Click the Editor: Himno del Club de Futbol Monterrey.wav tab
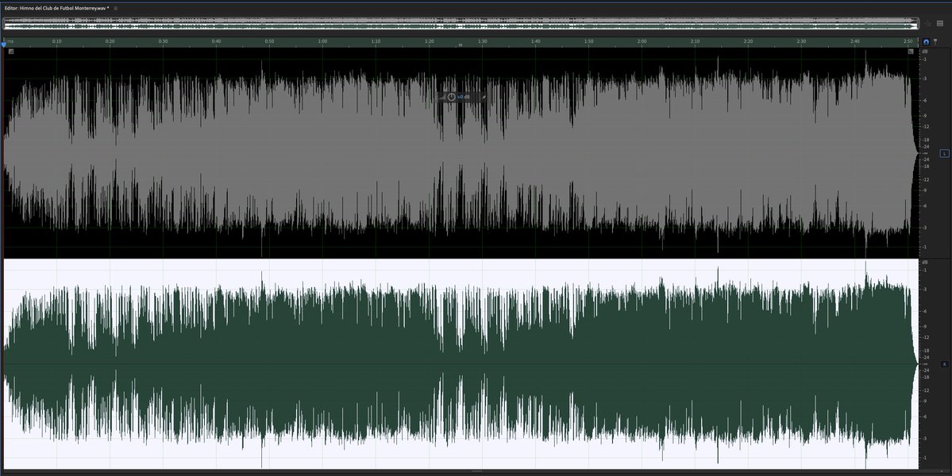Image resolution: width=952 pixels, height=476 pixels. (x=56, y=9)
